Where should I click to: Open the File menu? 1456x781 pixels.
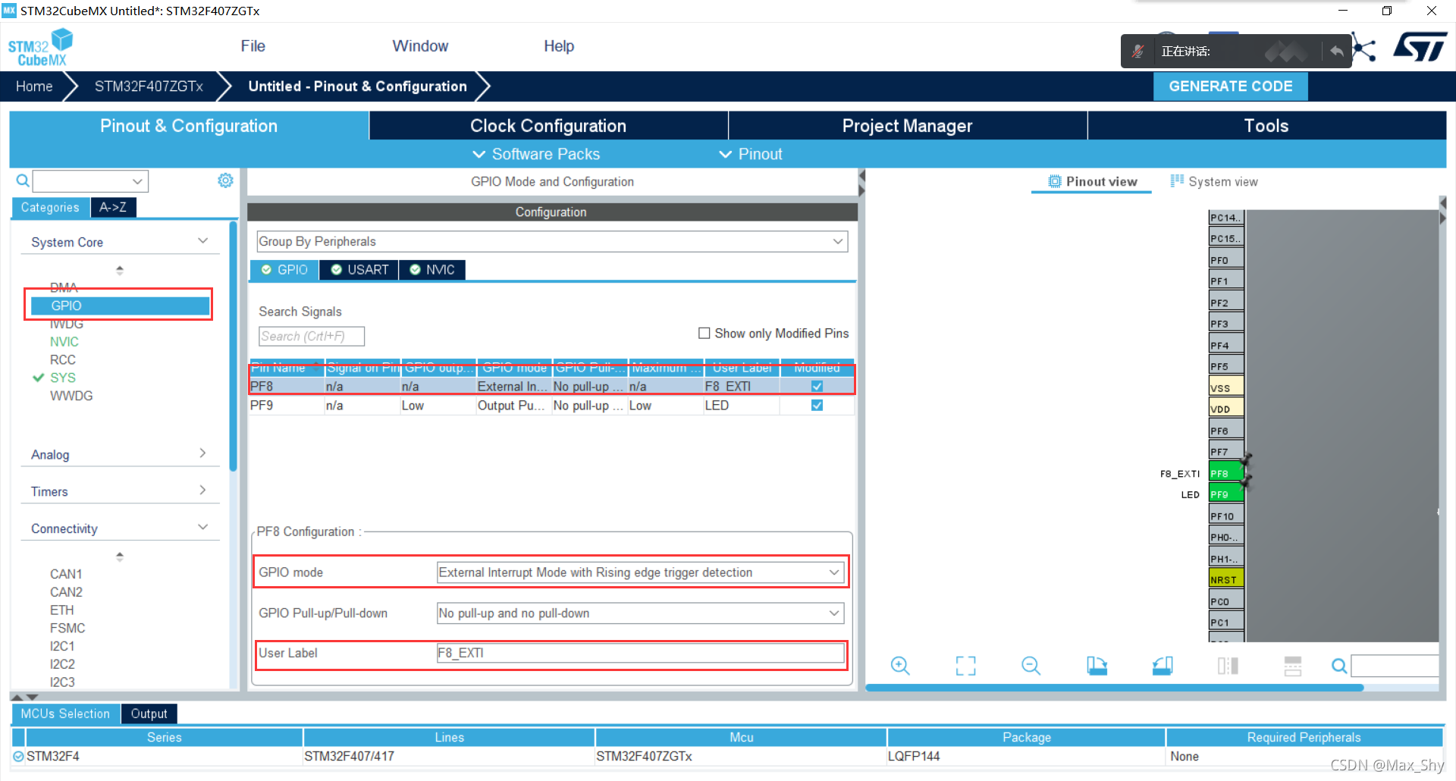pos(253,46)
